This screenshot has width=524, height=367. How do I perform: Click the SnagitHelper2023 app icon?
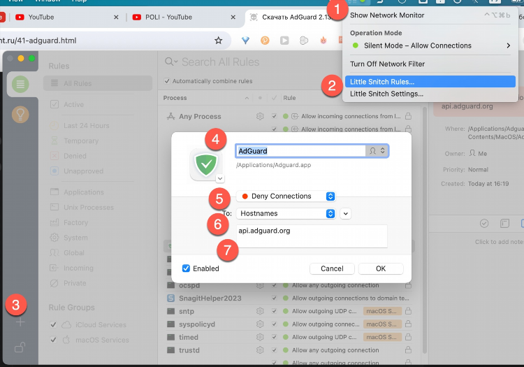click(x=170, y=298)
